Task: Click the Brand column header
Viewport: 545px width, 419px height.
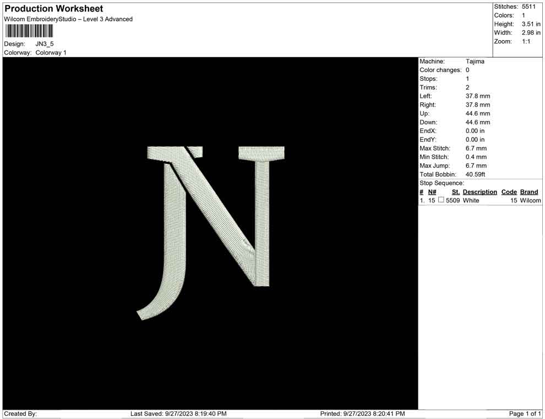Action: coord(529,192)
